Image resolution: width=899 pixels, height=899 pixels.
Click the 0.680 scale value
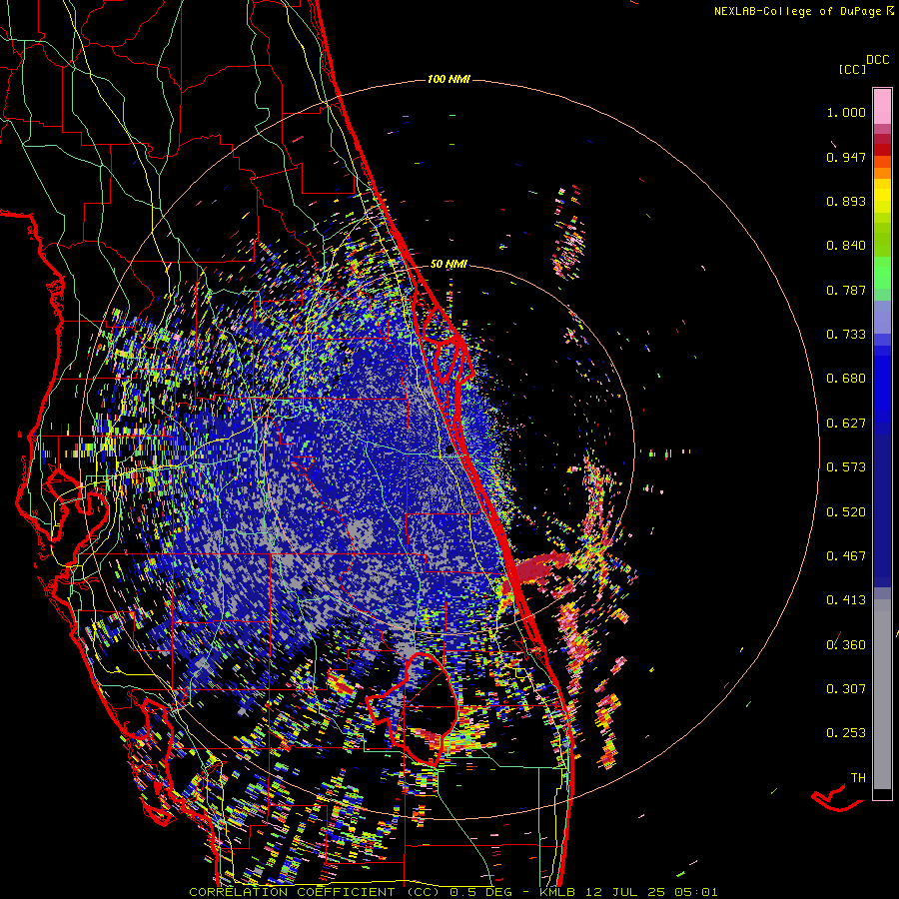point(846,379)
